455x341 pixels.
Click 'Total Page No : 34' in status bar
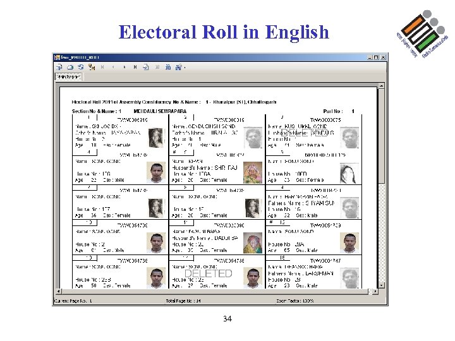[x=183, y=301]
